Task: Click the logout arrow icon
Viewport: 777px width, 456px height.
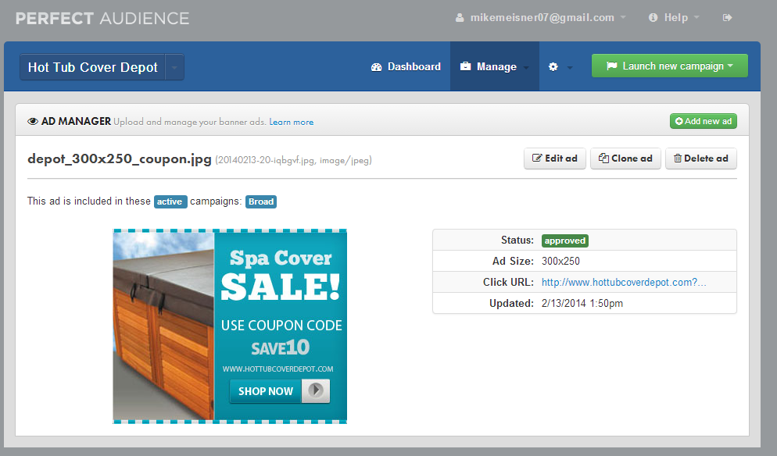Action: pyautogui.click(x=727, y=18)
